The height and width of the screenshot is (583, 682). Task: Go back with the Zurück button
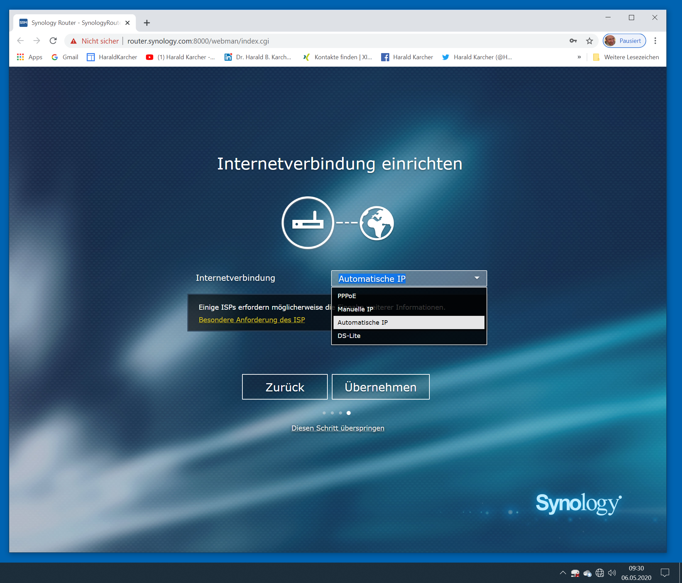click(x=285, y=387)
